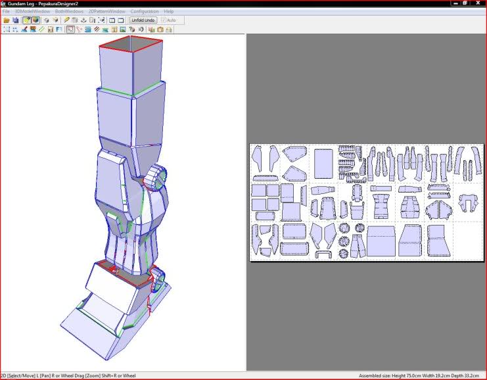Click the Input Text 'T' tool
487x380 pixels.
point(114,30)
